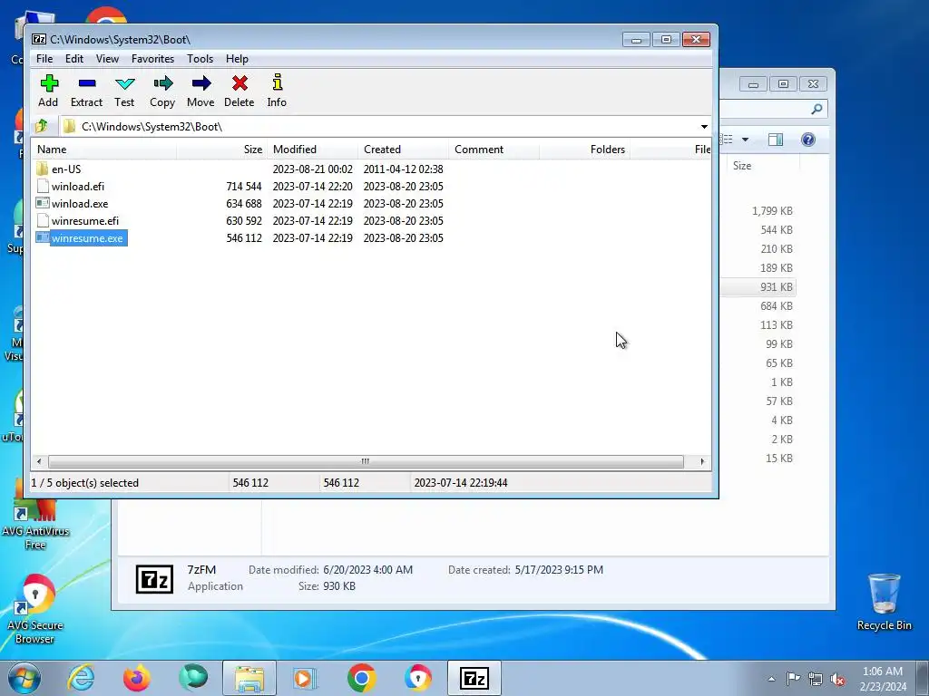The width and height of the screenshot is (929, 696).
Task: Open AVG Secure Browser desktop shortcut
Action: (x=35, y=610)
